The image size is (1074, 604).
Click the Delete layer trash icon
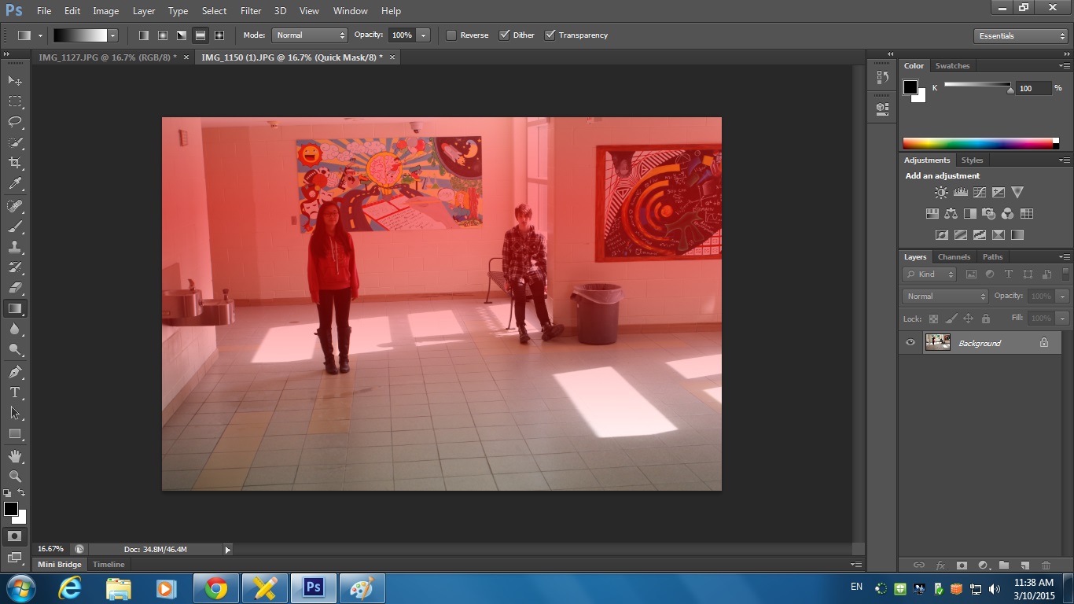pos(1046,565)
